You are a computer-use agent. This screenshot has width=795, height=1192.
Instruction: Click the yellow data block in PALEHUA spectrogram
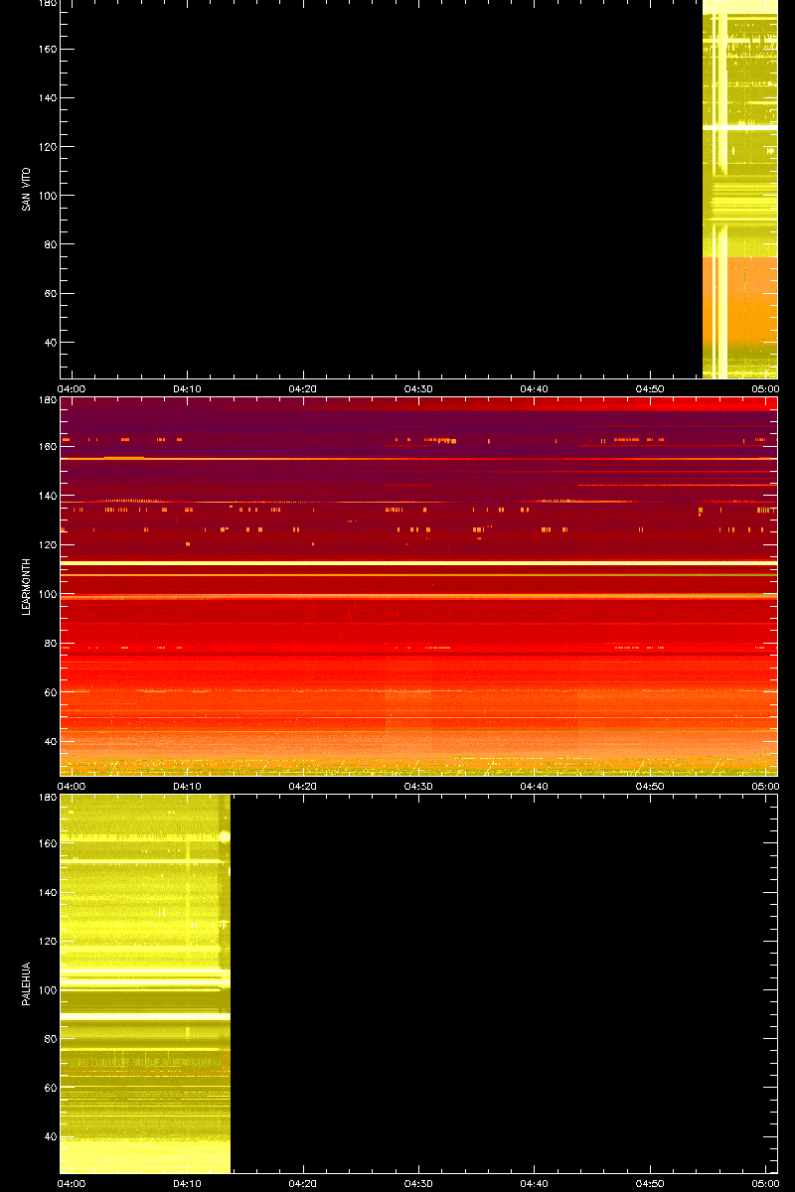[x=145, y=983]
